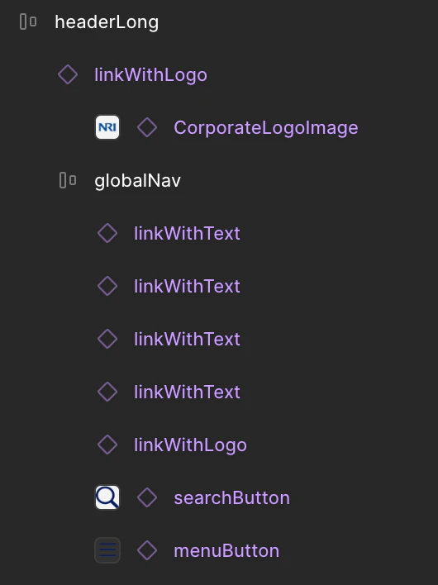Select the CorporateLogoImage layer

(266, 128)
